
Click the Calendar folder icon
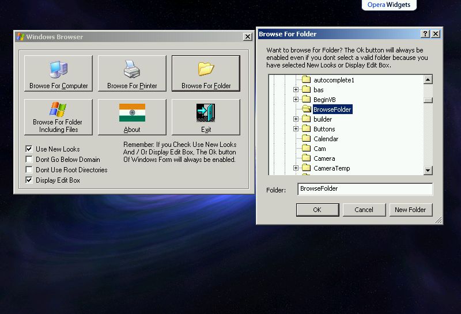tap(306, 139)
